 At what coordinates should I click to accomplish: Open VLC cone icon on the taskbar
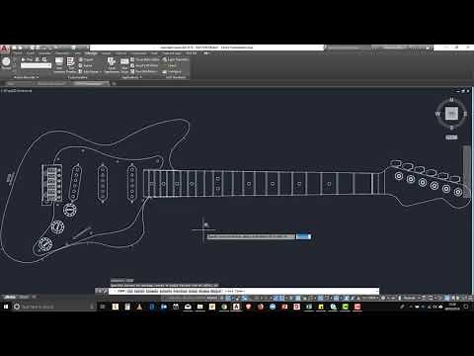point(139,307)
